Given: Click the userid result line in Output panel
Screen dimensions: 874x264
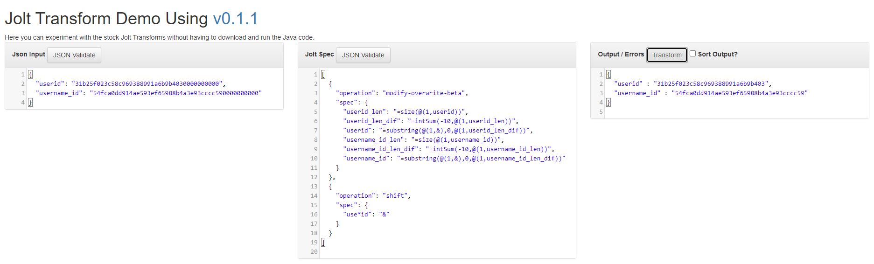Looking at the screenshot, I should (692, 84).
